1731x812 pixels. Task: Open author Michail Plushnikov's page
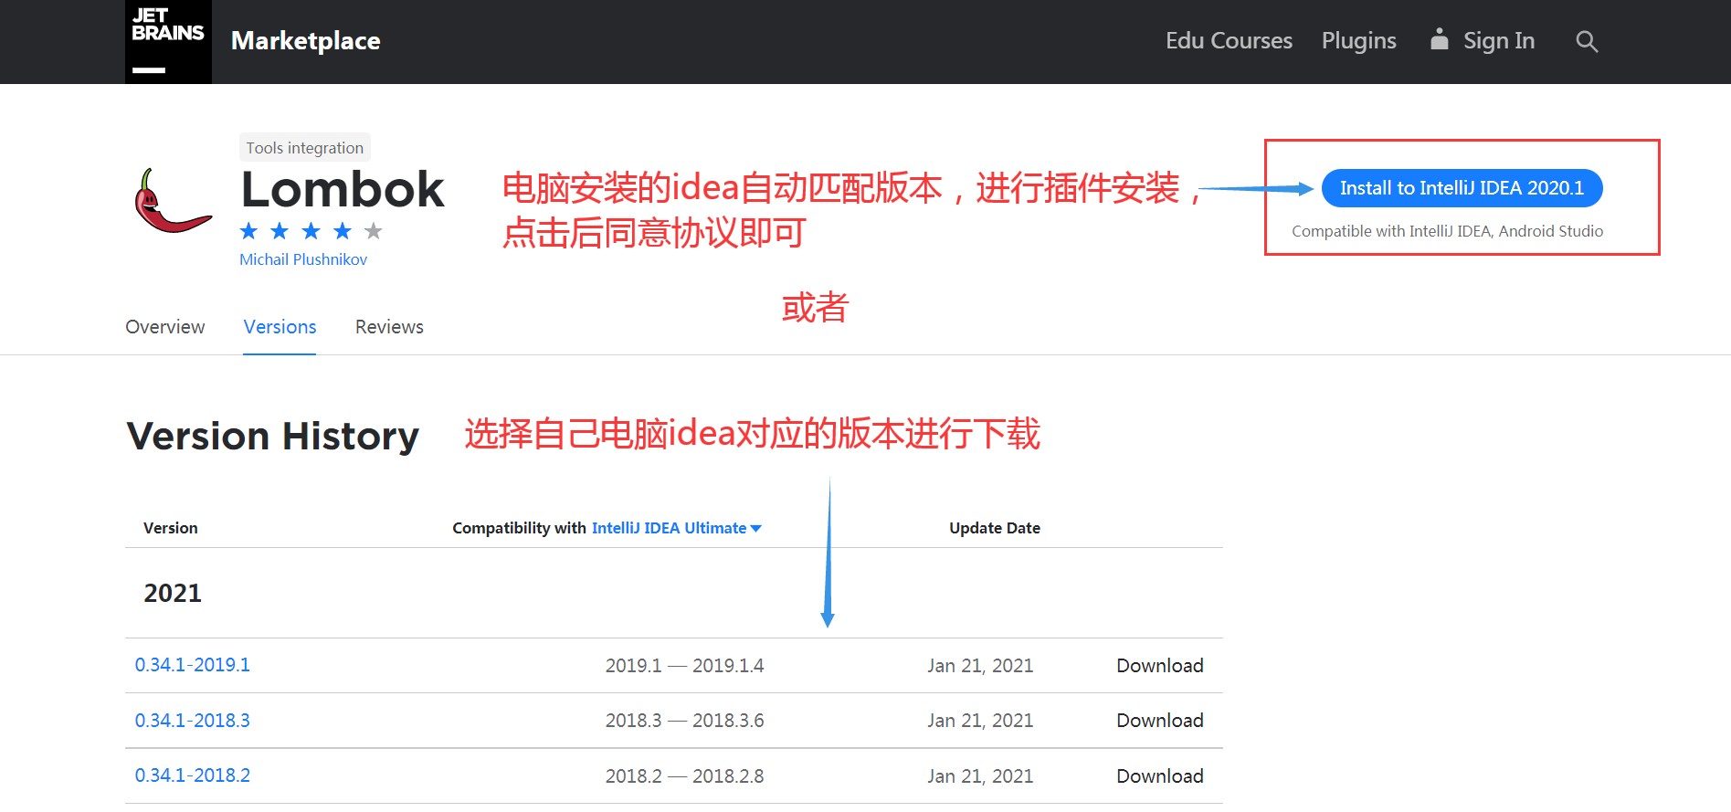click(303, 259)
